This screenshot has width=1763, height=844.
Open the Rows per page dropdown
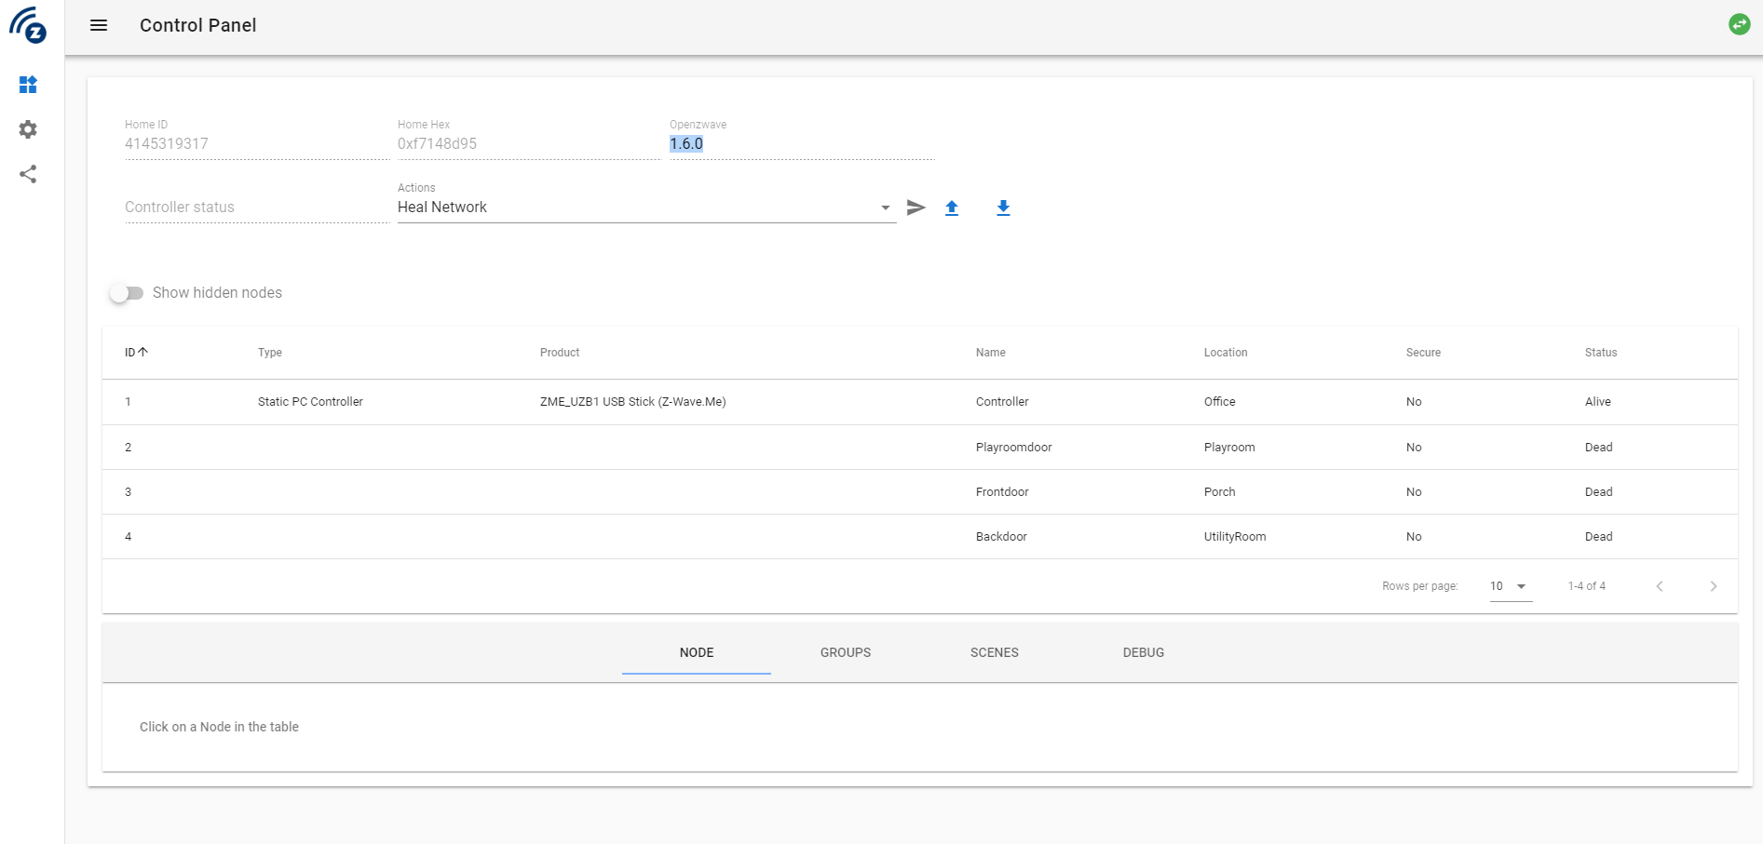pos(1510,586)
